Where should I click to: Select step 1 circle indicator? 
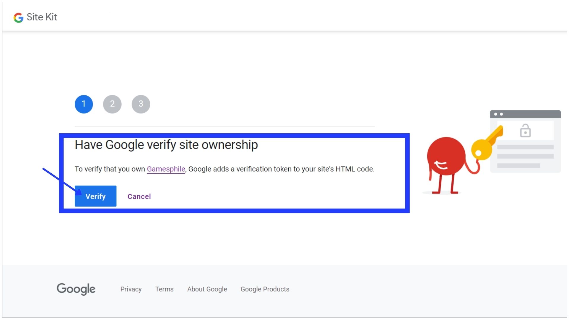84,104
